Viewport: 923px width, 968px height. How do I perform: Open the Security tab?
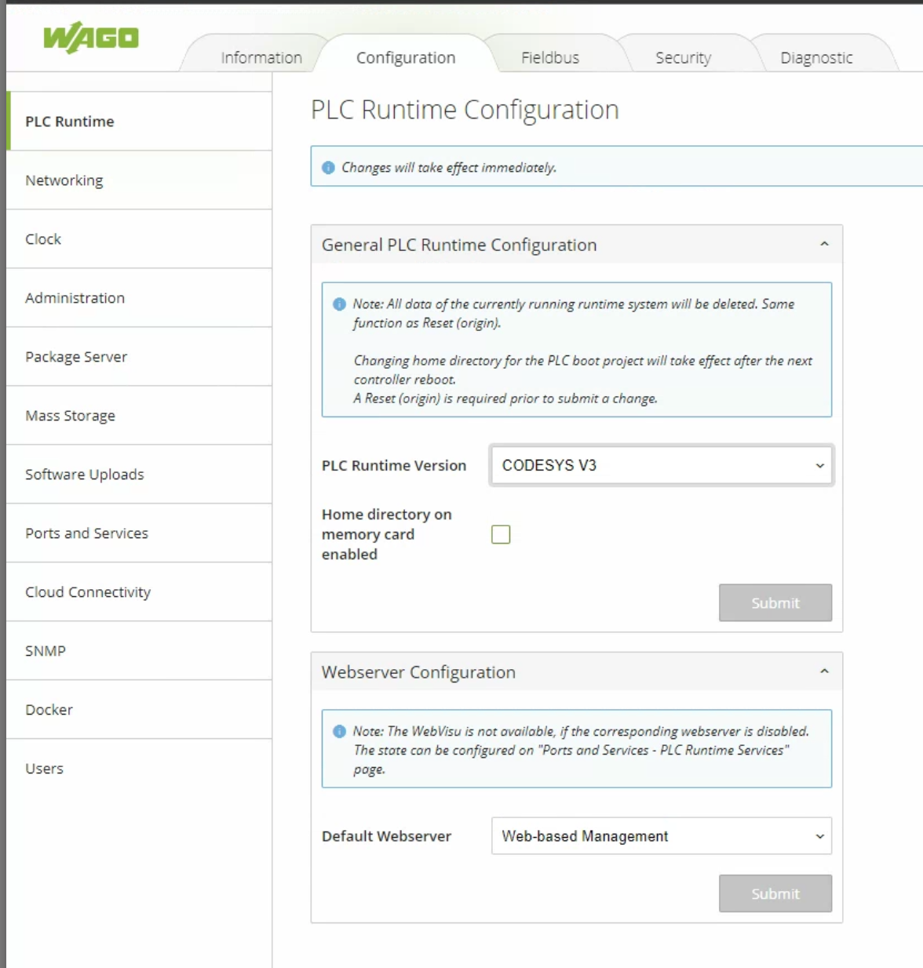coord(683,58)
